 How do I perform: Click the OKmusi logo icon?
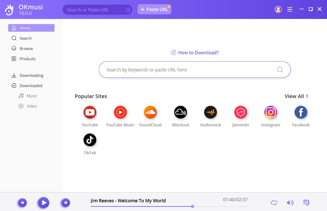9,10
